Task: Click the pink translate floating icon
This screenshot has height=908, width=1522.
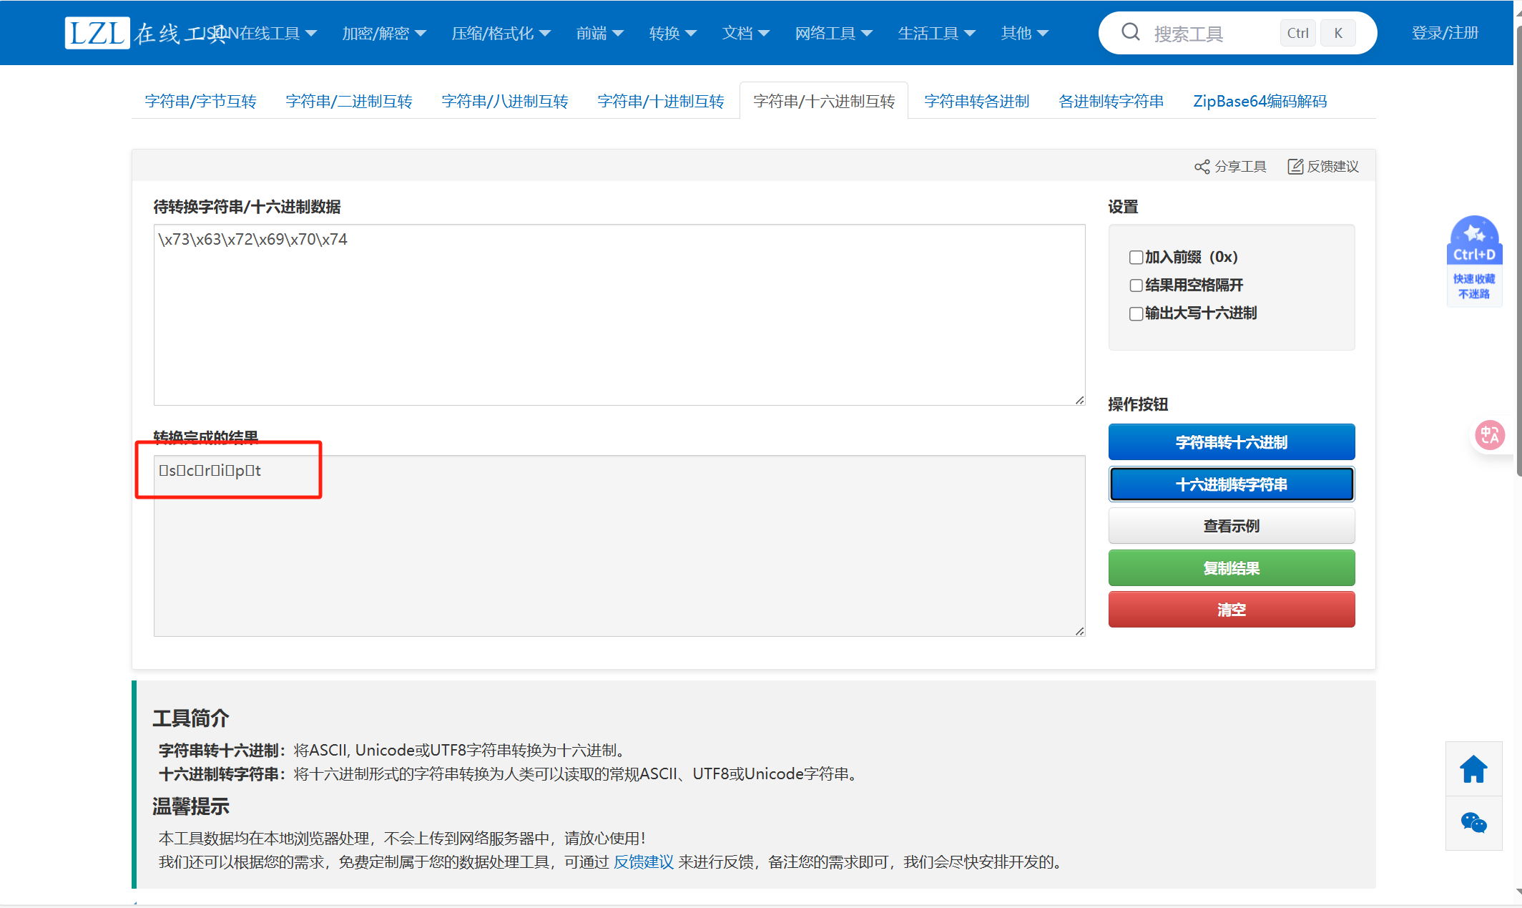Action: pos(1490,435)
